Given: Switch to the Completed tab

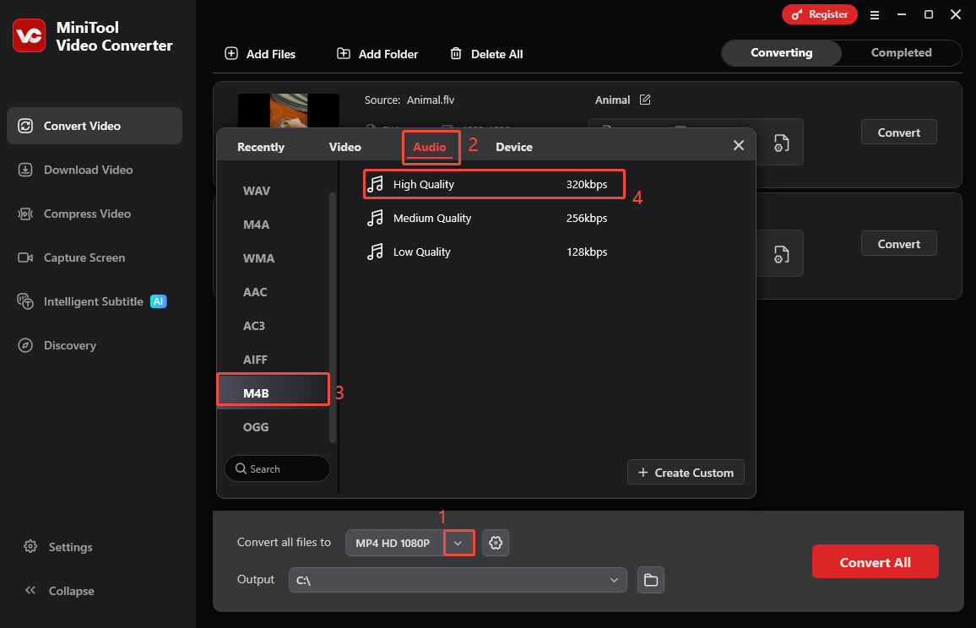Looking at the screenshot, I should pyautogui.click(x=900, y=52).
